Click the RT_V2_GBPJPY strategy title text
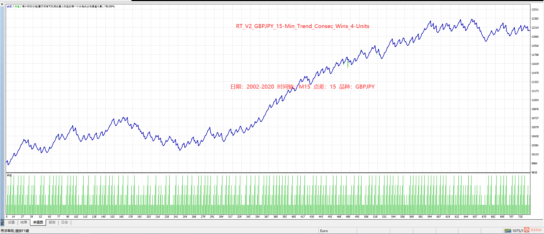Viewport: 544px width, 234px height. tap(303, 26)
